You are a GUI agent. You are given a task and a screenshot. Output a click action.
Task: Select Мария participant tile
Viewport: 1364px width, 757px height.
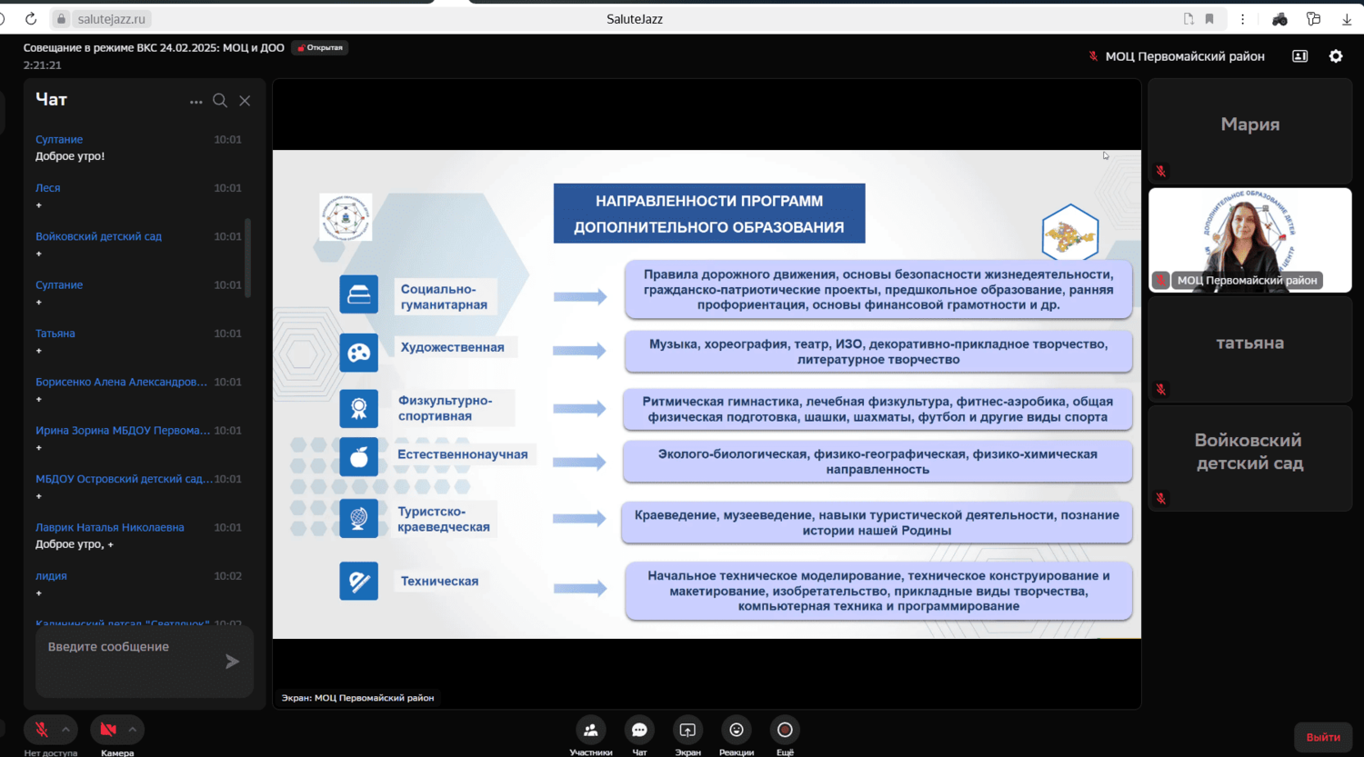point(1250,131)
